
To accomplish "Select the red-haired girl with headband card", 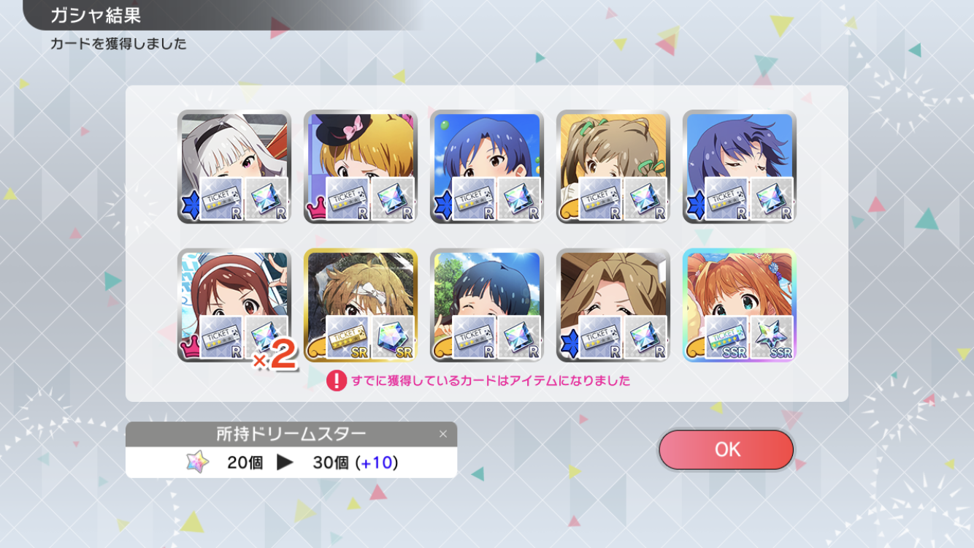I will (234, 305).
